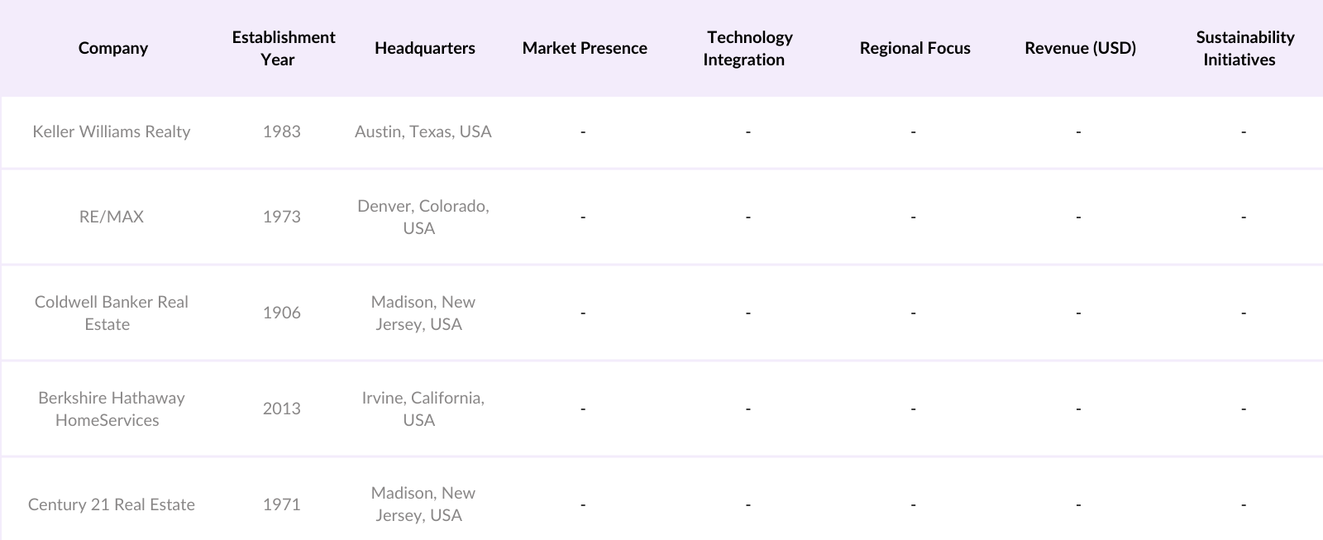Click the Sustainability Initiatives header
The height and width of the screenshot is (540, 1323).
tap(1244, 48)
